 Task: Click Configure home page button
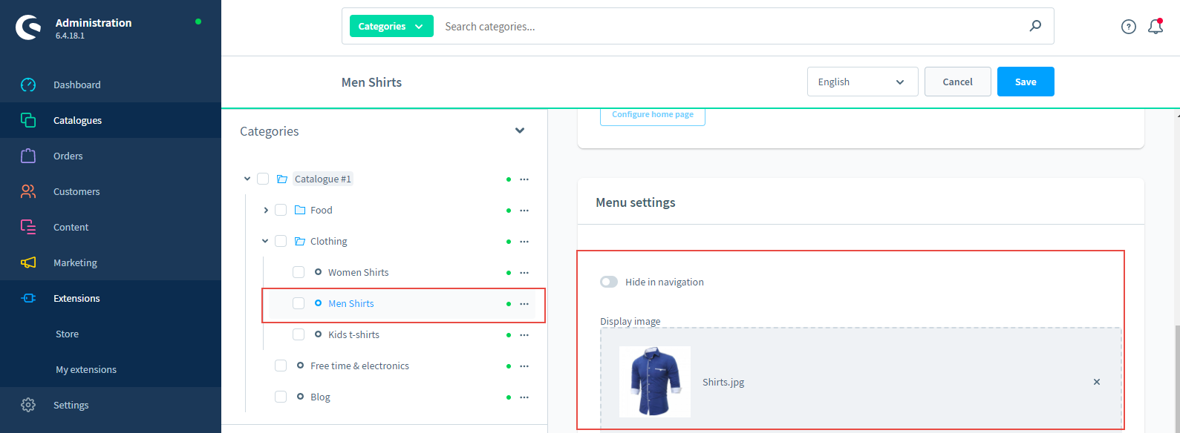(x=653, y=115)
